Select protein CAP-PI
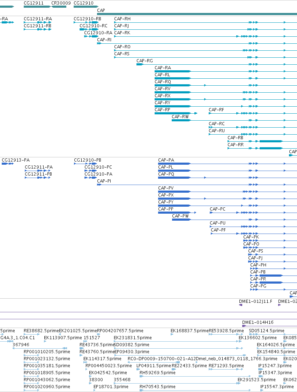 coord(197,185)
